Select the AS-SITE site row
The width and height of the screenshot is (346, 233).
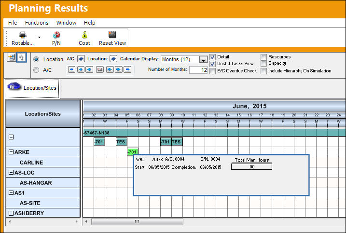click(43, 203)
